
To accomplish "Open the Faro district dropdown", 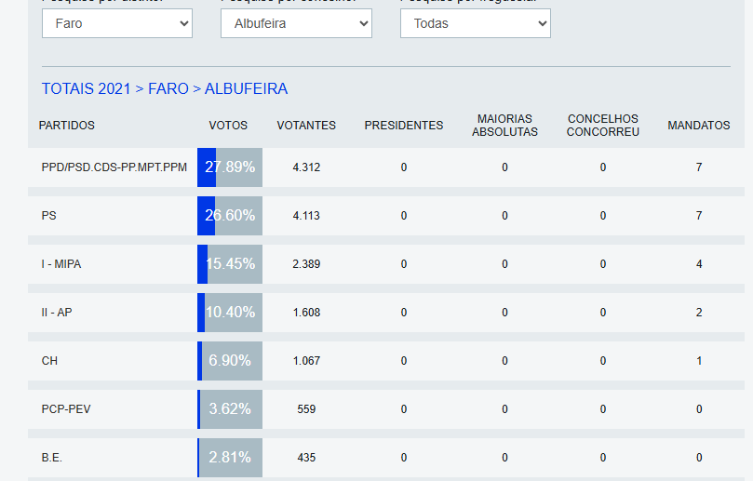I will (116, 23).
